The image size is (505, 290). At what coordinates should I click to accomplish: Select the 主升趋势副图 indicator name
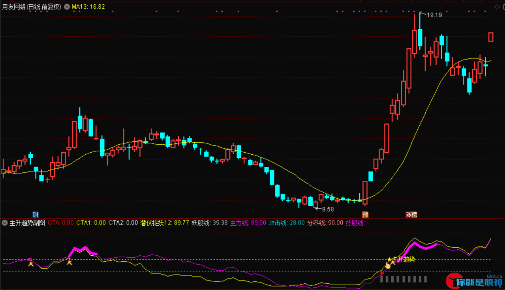click(x=27, y=223)
